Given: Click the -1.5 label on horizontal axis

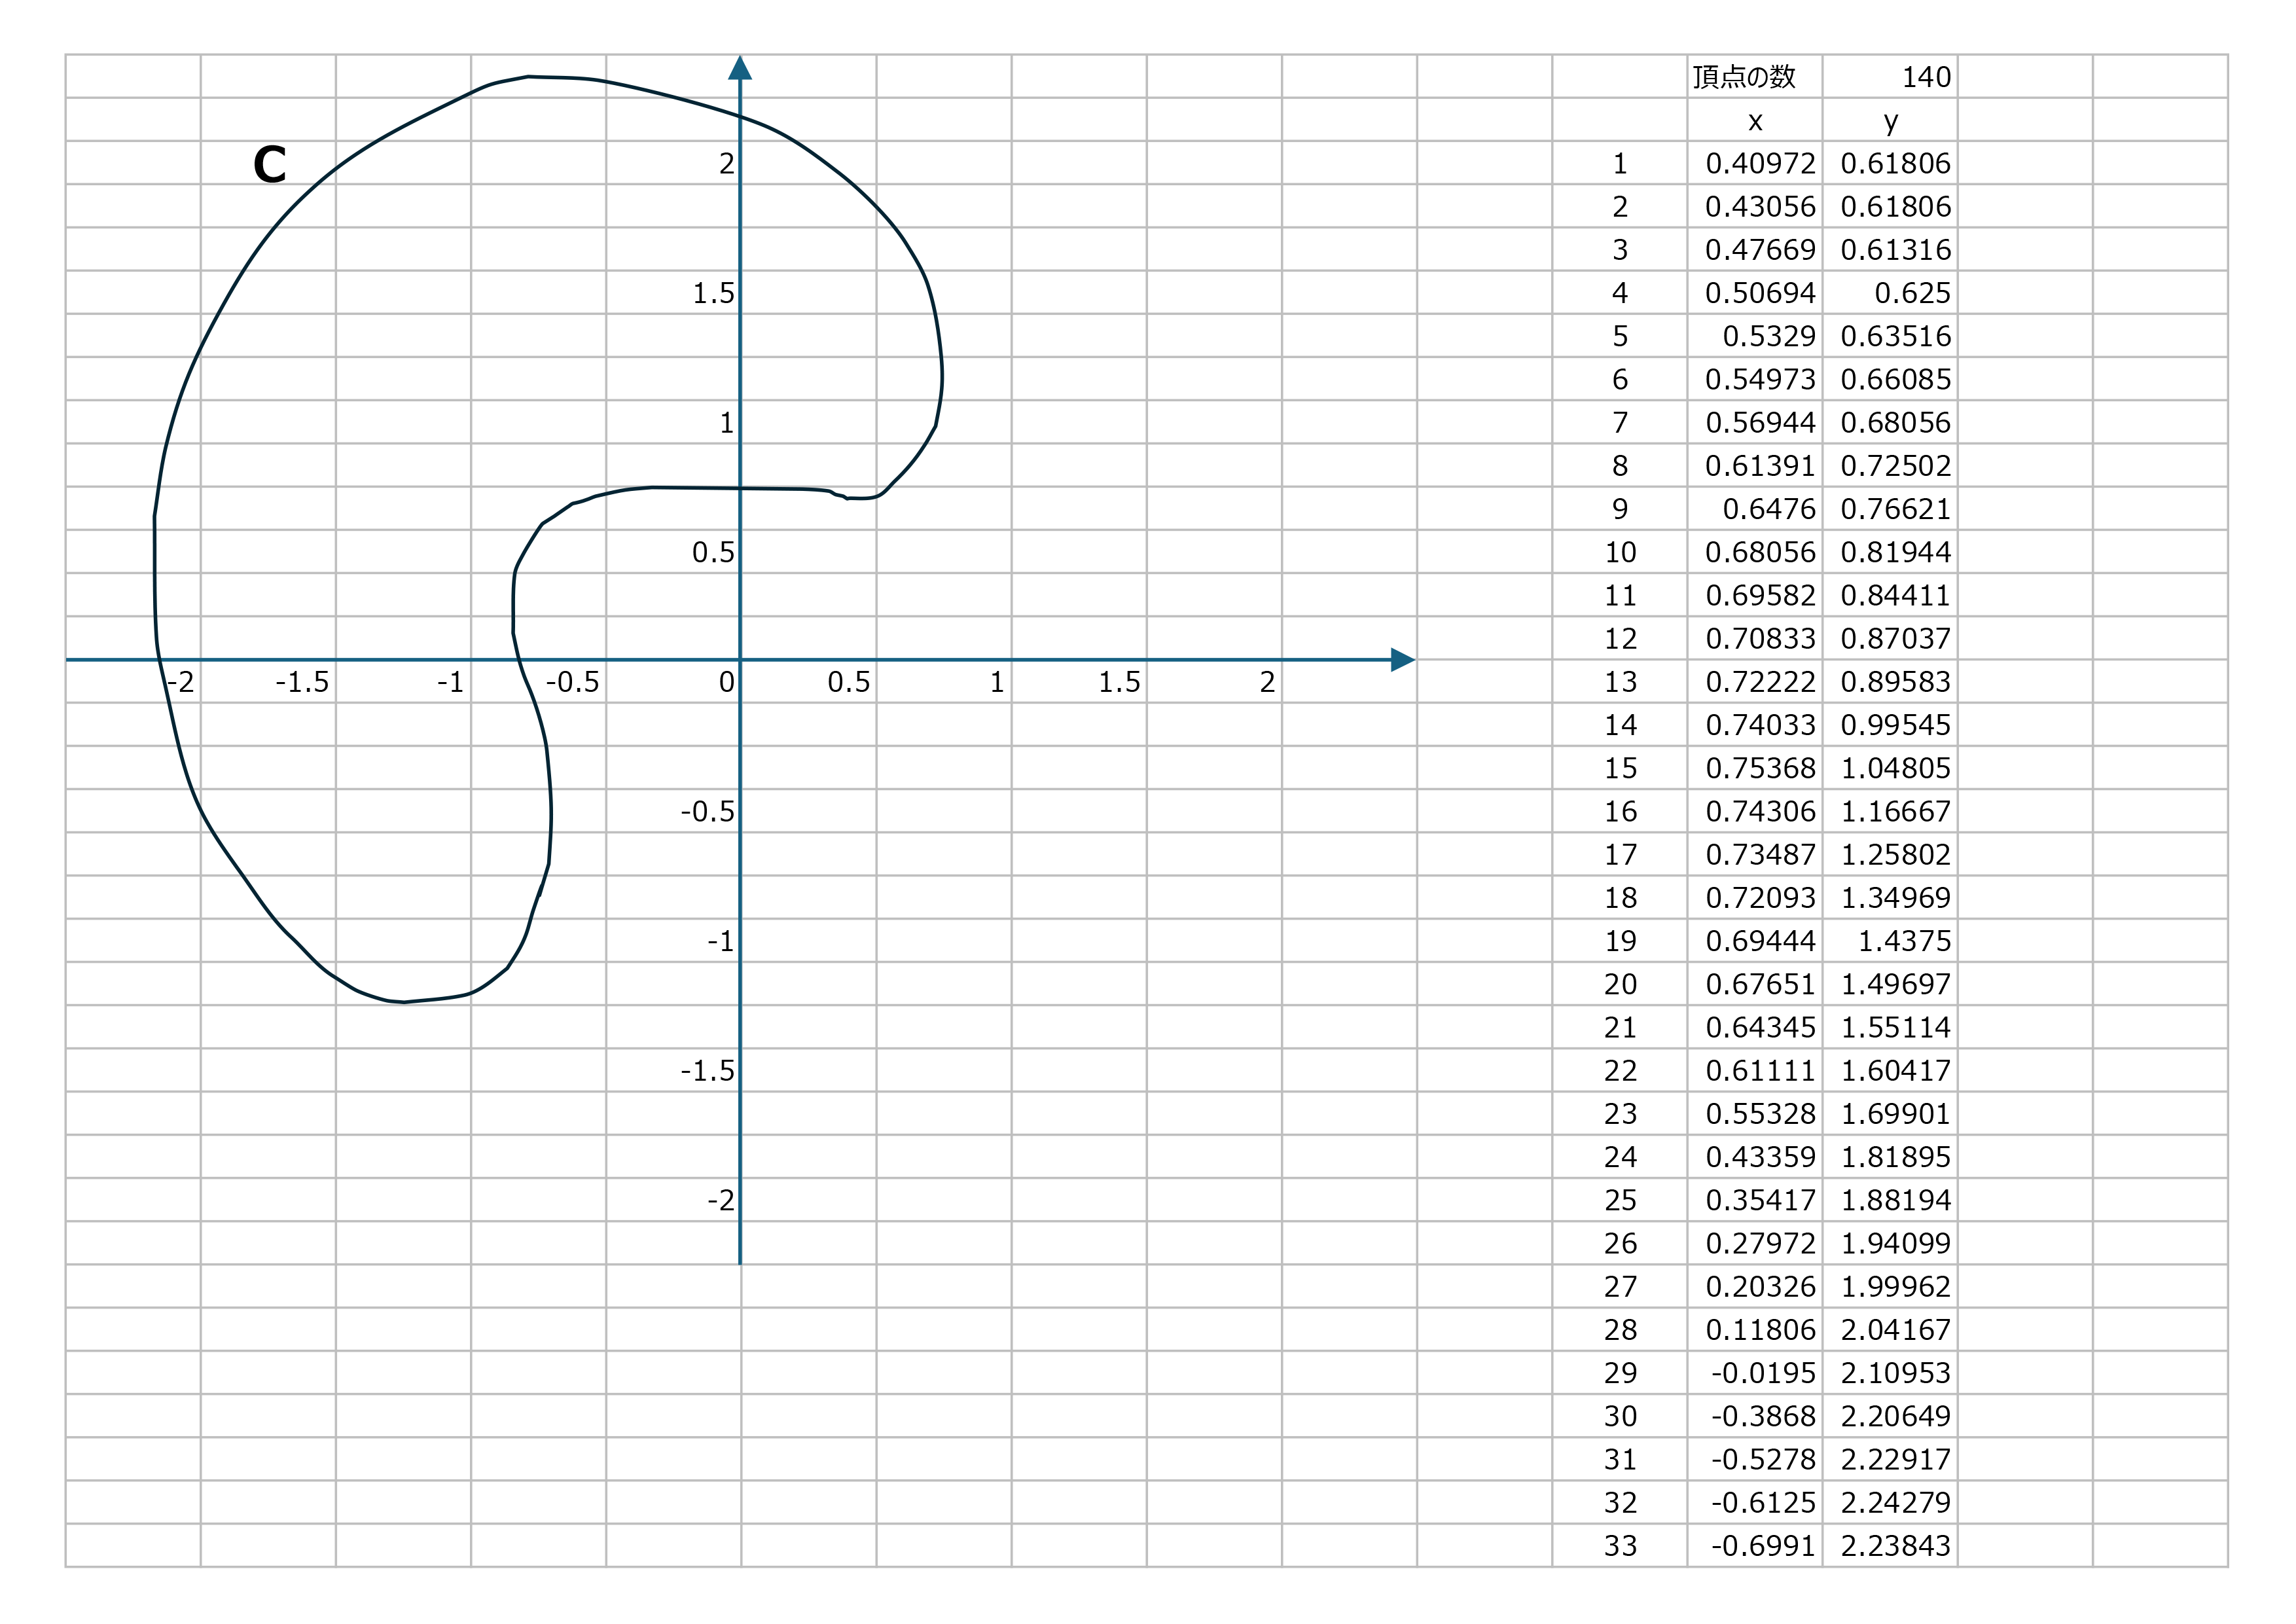Looking at the screenshot, I should coord(302,682).
